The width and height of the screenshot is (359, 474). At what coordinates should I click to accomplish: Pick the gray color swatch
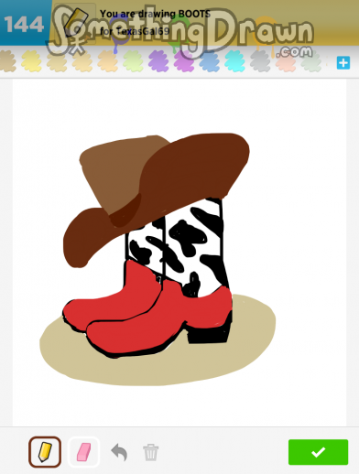pos(260,61)
